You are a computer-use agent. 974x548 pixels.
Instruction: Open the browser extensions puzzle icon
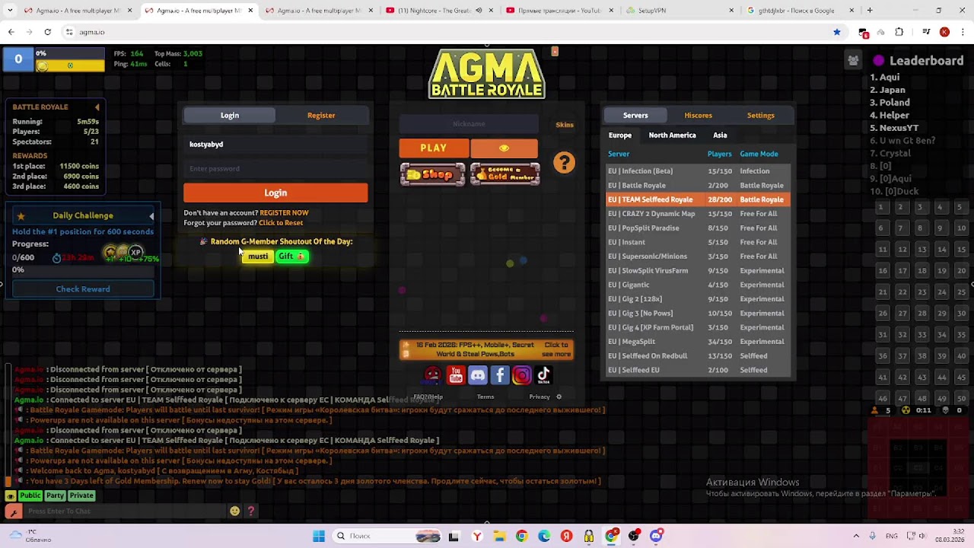pyautogui.click(x=899, y=32)
